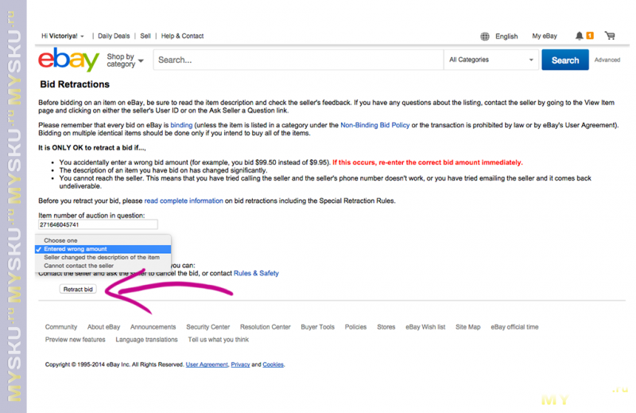Open Site Map footer link
Screen dimensions: 636x413
tap(467, 326)
